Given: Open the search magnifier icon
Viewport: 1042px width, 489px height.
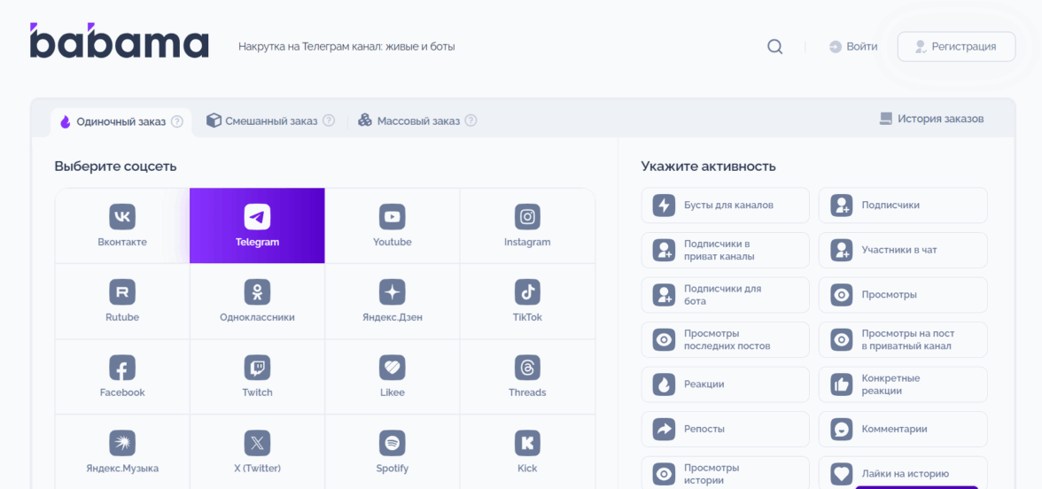Looking at the screenshot, I should pos(774,46).
